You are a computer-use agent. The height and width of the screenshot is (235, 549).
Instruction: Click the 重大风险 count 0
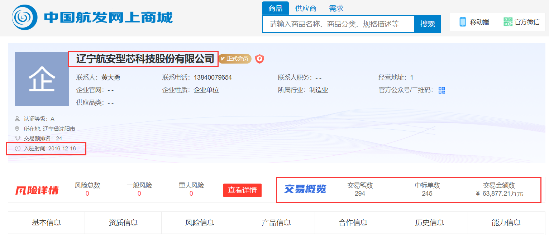[191, 194]
